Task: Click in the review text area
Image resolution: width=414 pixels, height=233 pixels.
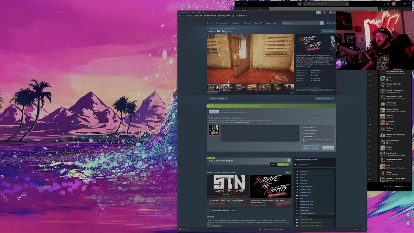Action: 260,133
